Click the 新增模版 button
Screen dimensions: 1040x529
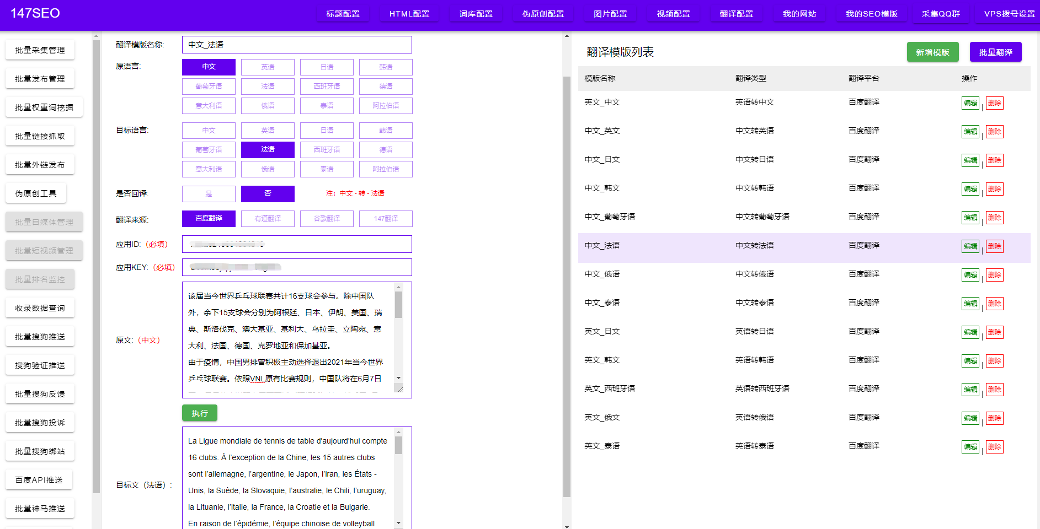932,52
